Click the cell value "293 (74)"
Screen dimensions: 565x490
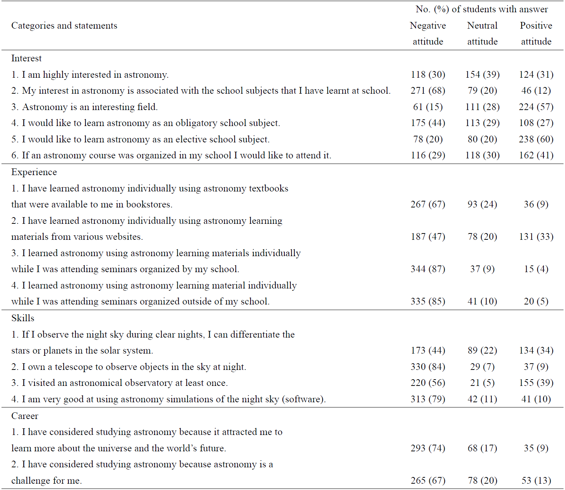(428, 448)
